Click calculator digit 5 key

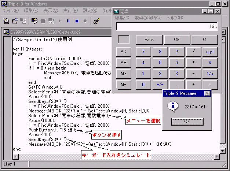click(x=160, y=63)
